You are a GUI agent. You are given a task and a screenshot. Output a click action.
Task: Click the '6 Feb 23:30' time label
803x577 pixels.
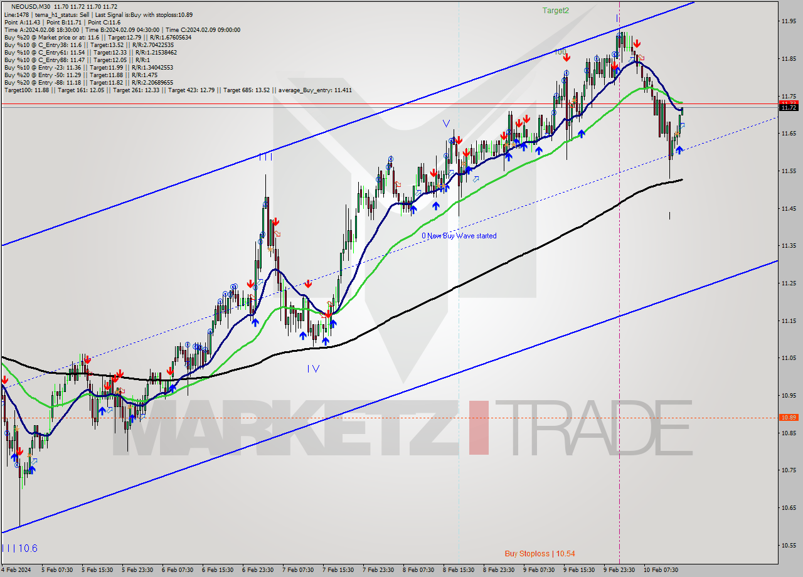coord(258,570)
